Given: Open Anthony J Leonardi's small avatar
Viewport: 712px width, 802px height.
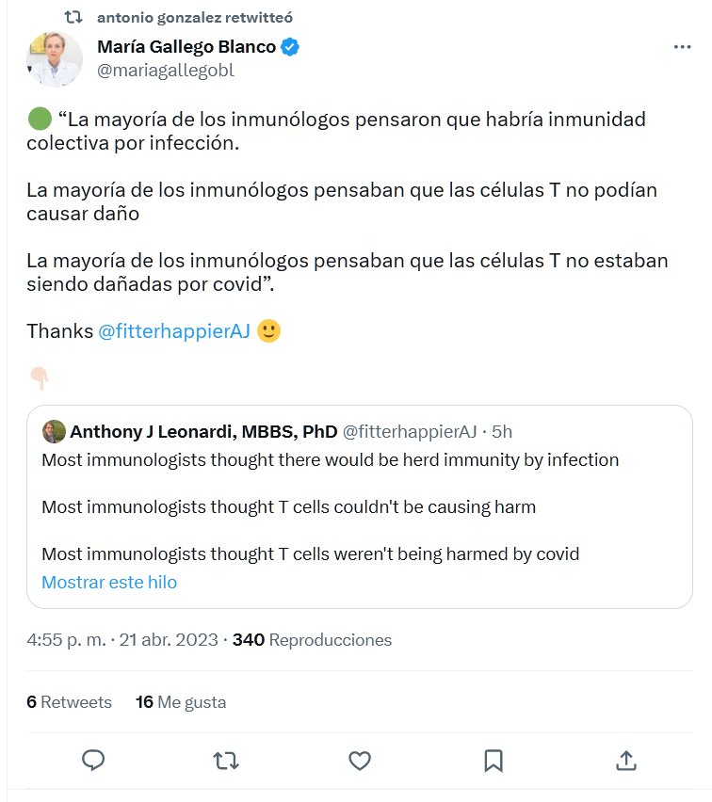Looking at the screenshot, I should point(54,432).
